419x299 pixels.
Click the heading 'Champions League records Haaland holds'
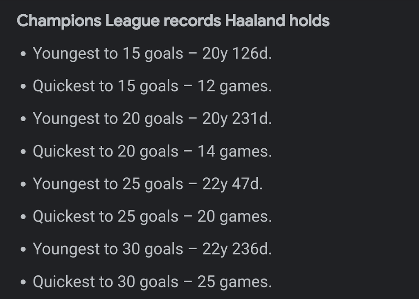tap(173, 21)
